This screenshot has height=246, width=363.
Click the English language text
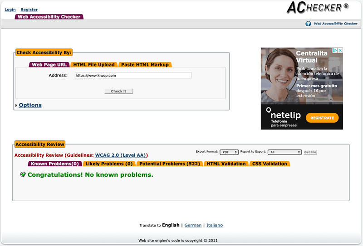(171, 225)
